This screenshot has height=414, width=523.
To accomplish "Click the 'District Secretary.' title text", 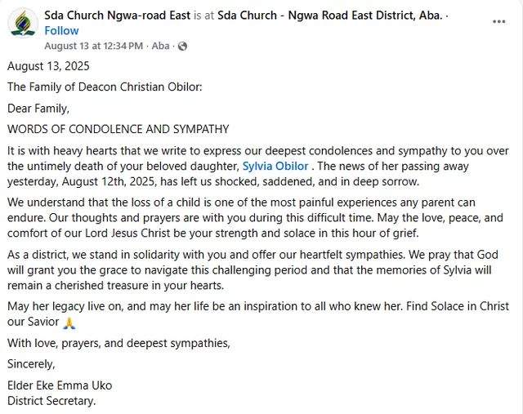I will point(51,400).
